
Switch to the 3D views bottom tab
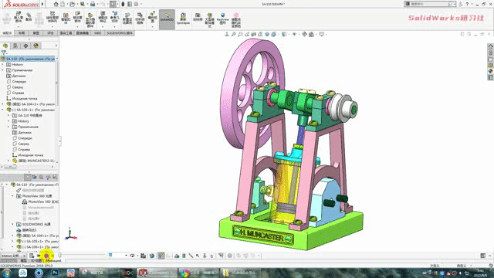pyautogui.click(x=36, y=261)
